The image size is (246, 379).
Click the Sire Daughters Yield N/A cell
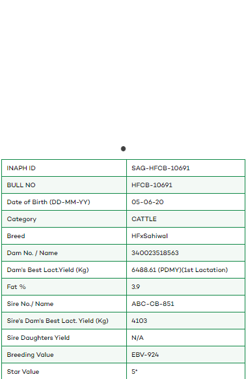185,338
